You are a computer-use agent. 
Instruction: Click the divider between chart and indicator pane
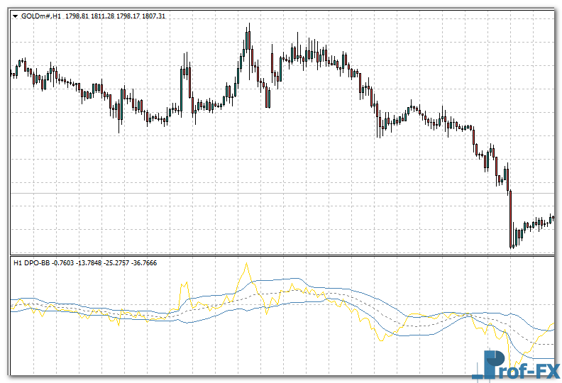click(x=284, y=255)
